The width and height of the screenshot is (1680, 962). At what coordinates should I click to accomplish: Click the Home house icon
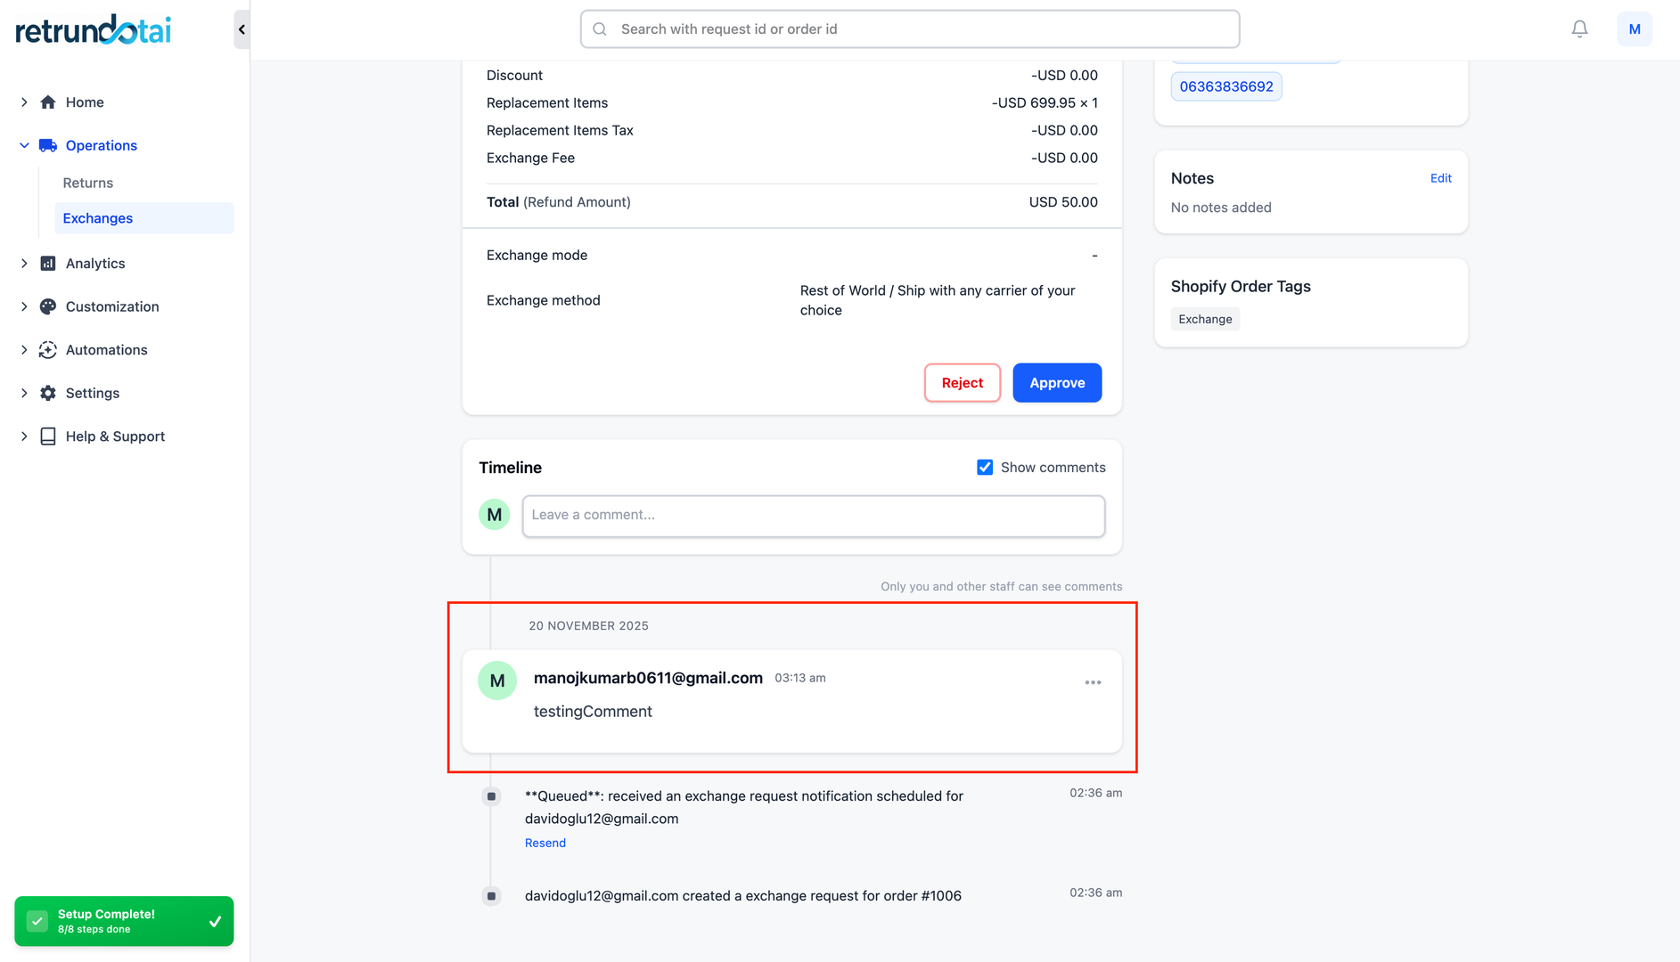click(x=48, y=102)
